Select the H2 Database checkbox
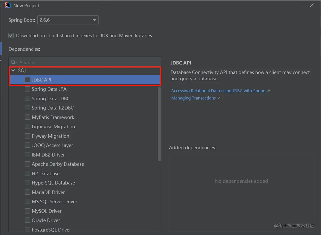321x235 pixels. [27, 173]
